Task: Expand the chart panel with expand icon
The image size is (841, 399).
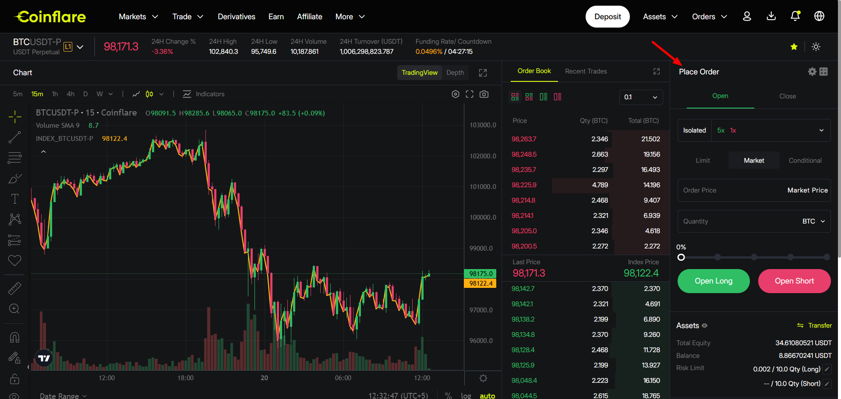Action: coord(483,73)
